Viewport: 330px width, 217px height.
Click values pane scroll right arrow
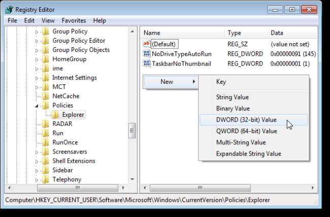313,188
